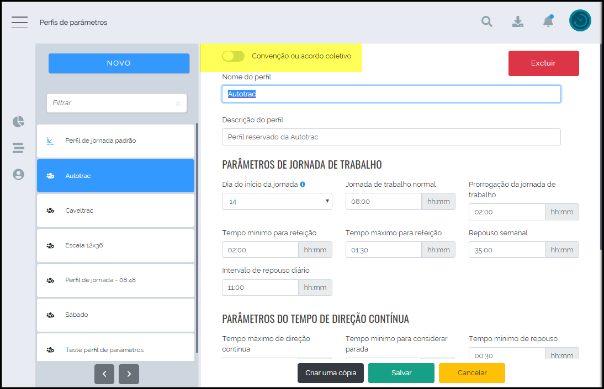Open the user profile clock avatar
The height and width of the screenshot is (389, 604).
(580, 20)
